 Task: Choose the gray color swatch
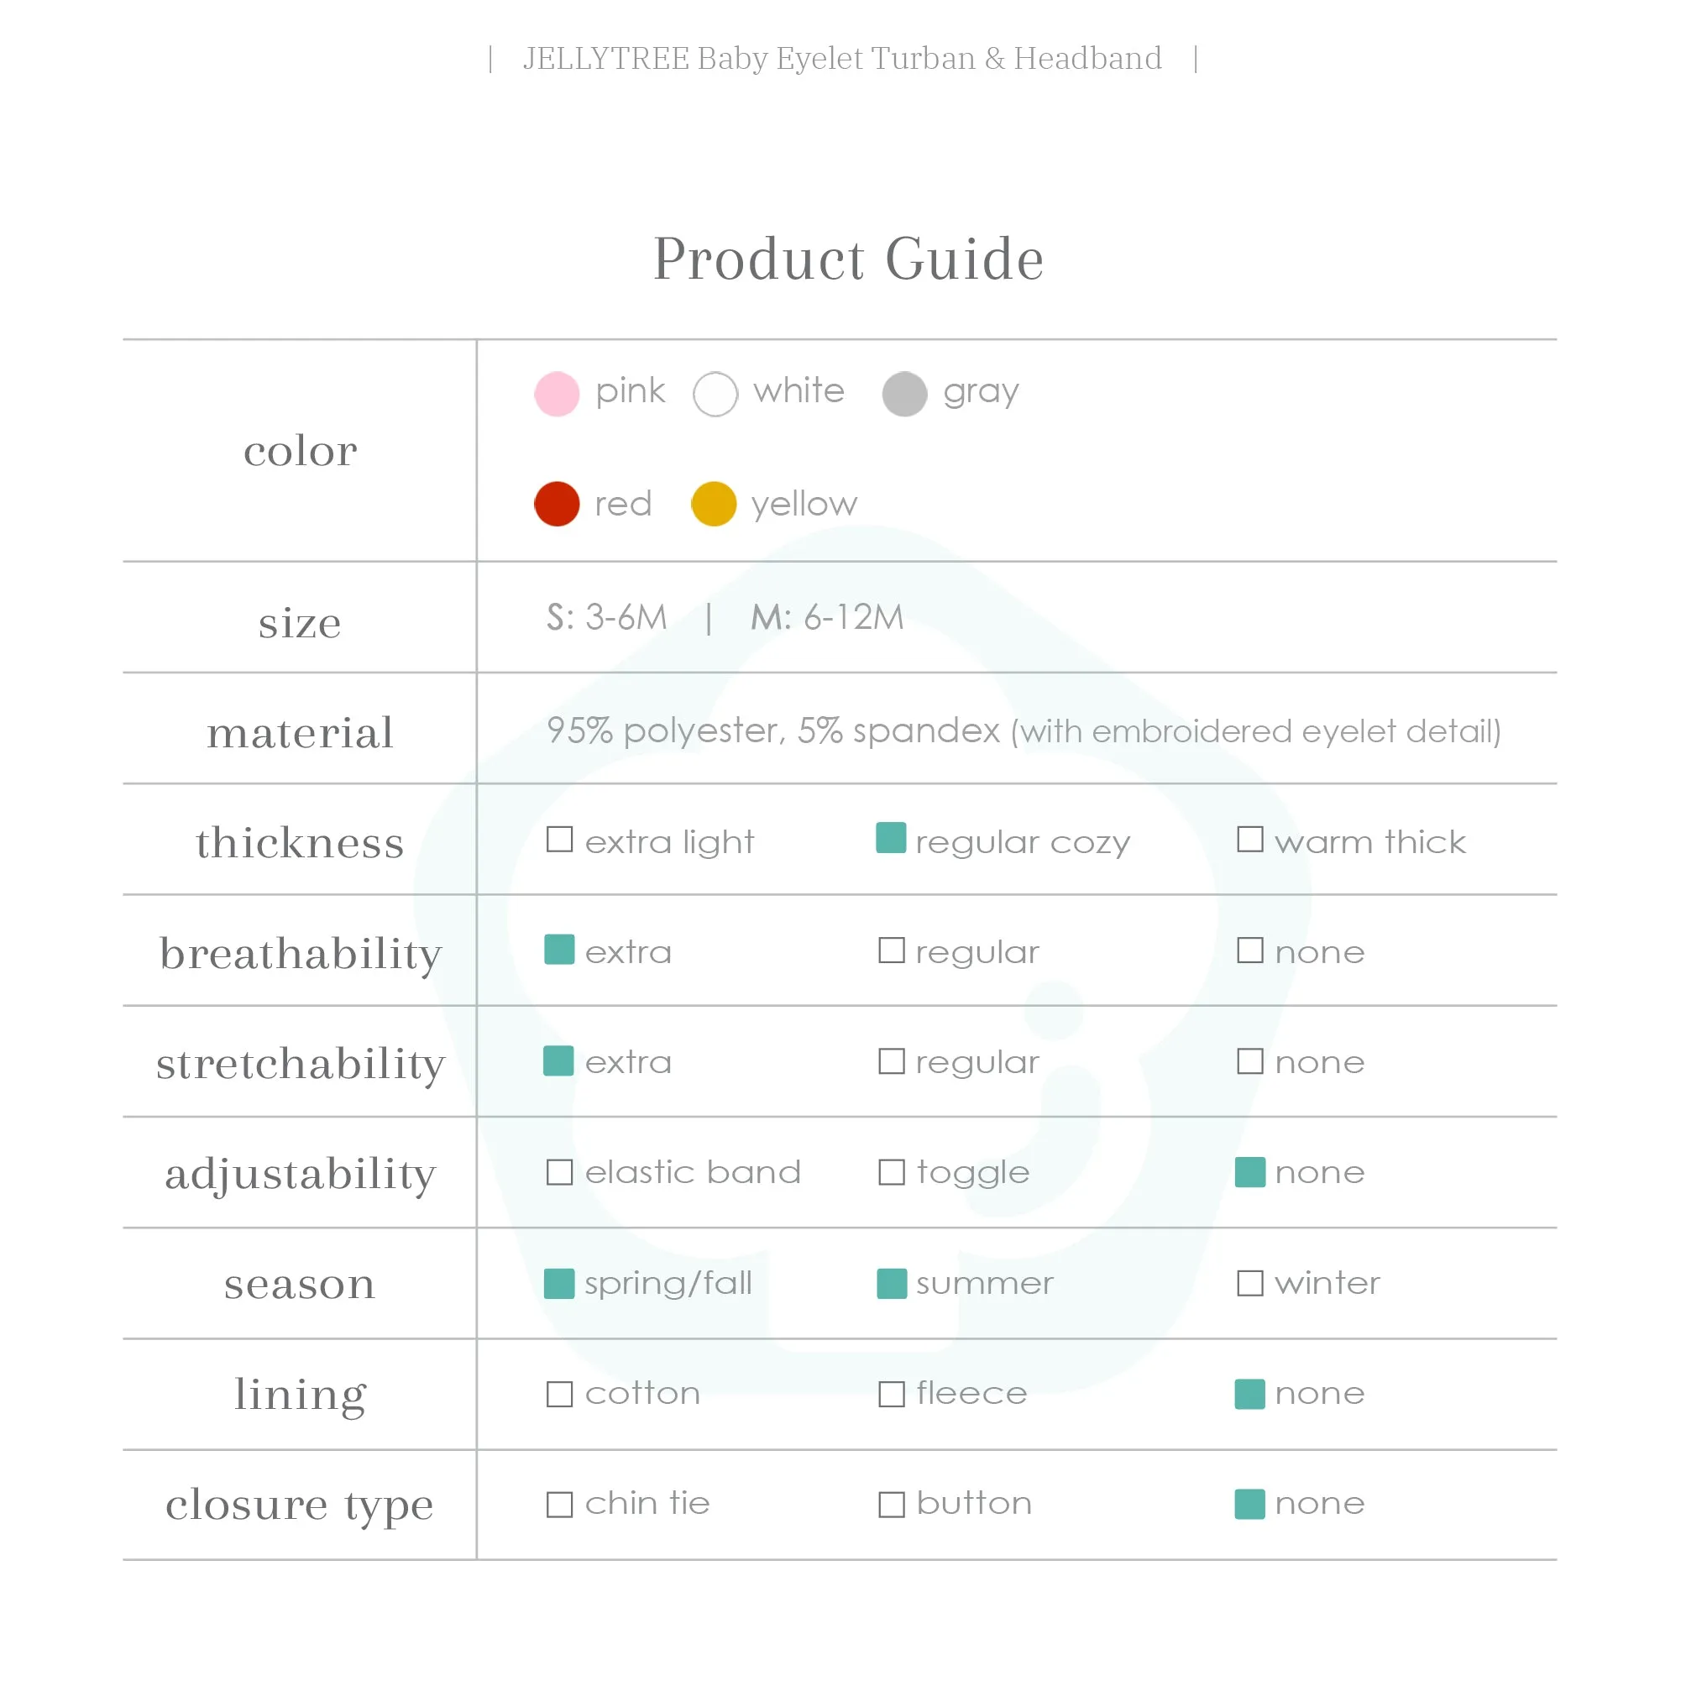[905, 394]
